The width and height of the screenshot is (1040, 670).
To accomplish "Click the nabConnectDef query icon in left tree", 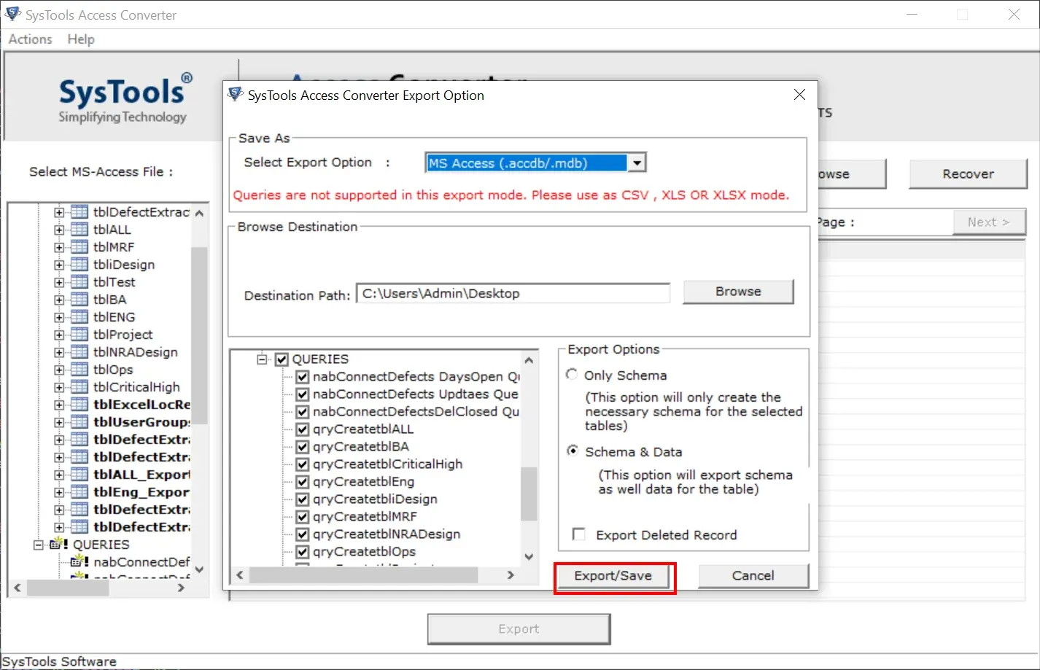I will (79, 561).
